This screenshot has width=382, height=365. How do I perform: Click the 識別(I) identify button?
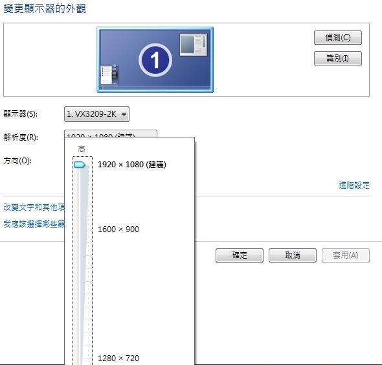point(338,58)
